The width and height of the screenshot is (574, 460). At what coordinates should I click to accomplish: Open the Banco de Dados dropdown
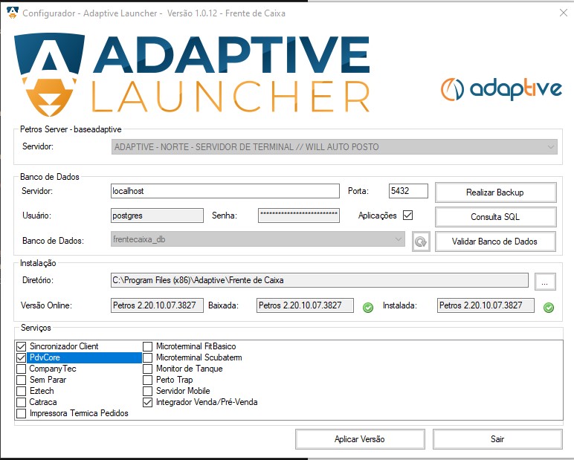tap(399, 239)
